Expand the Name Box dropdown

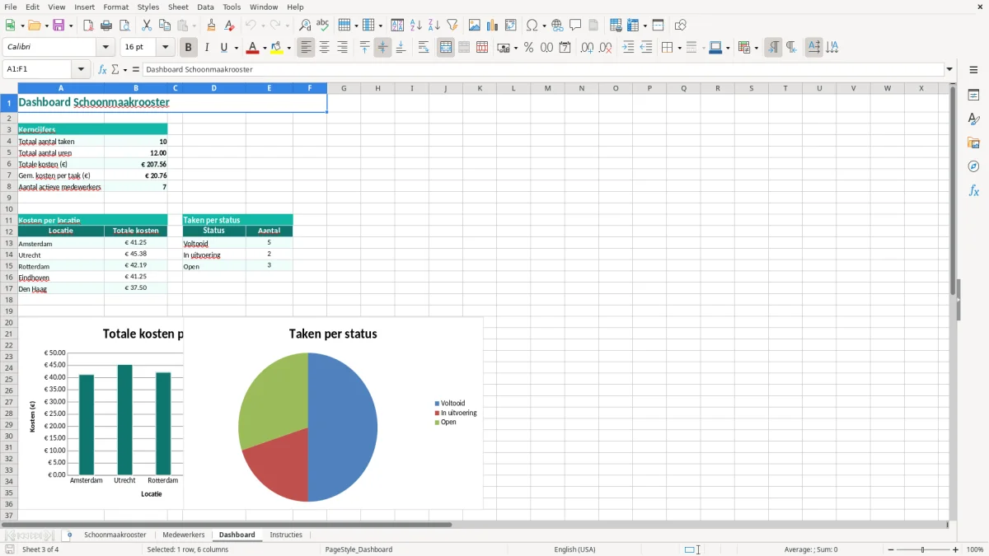click(x=81, y=69)
